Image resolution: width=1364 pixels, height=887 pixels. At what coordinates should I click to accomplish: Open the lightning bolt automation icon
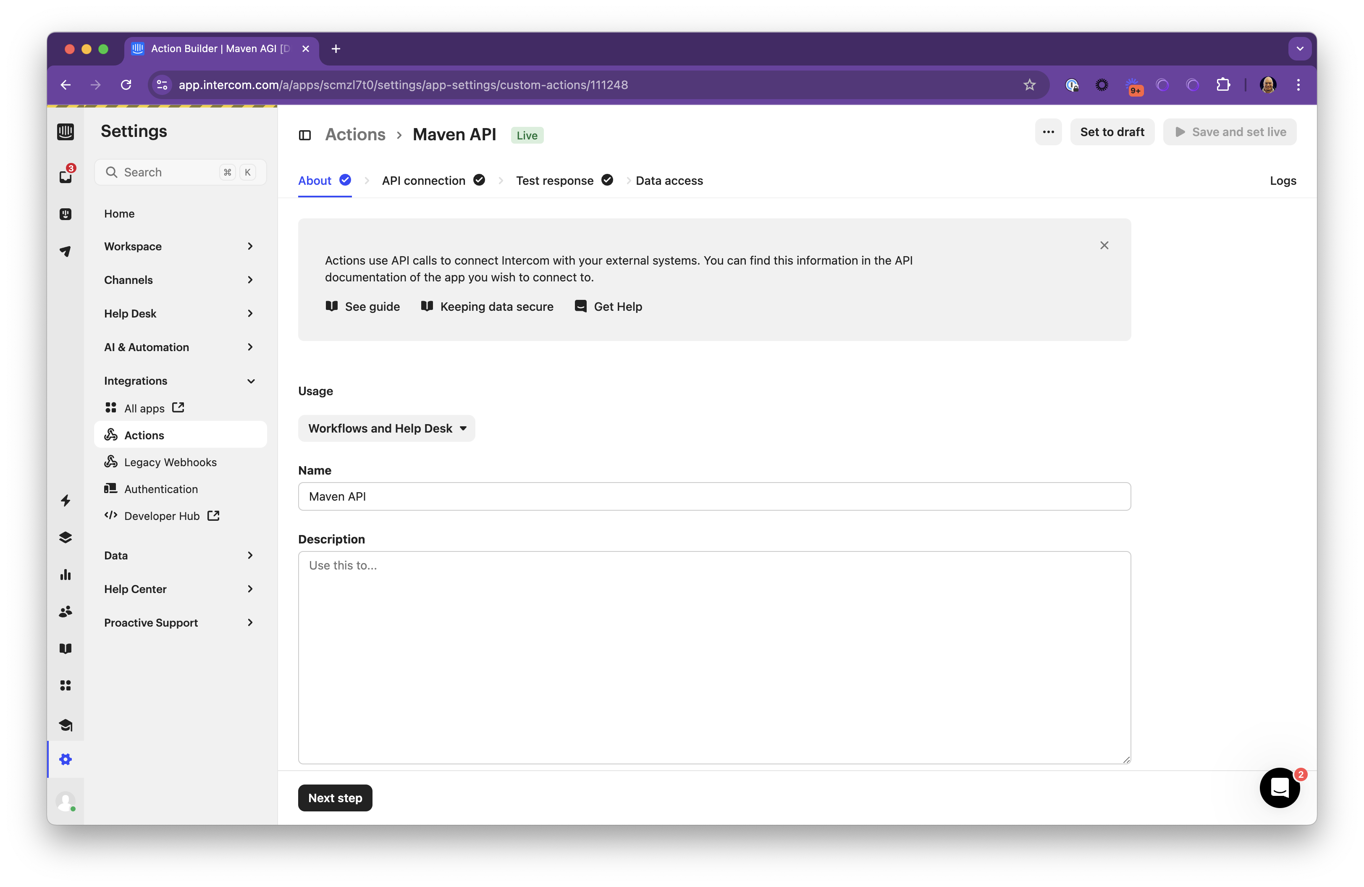[x=66, y=501]
